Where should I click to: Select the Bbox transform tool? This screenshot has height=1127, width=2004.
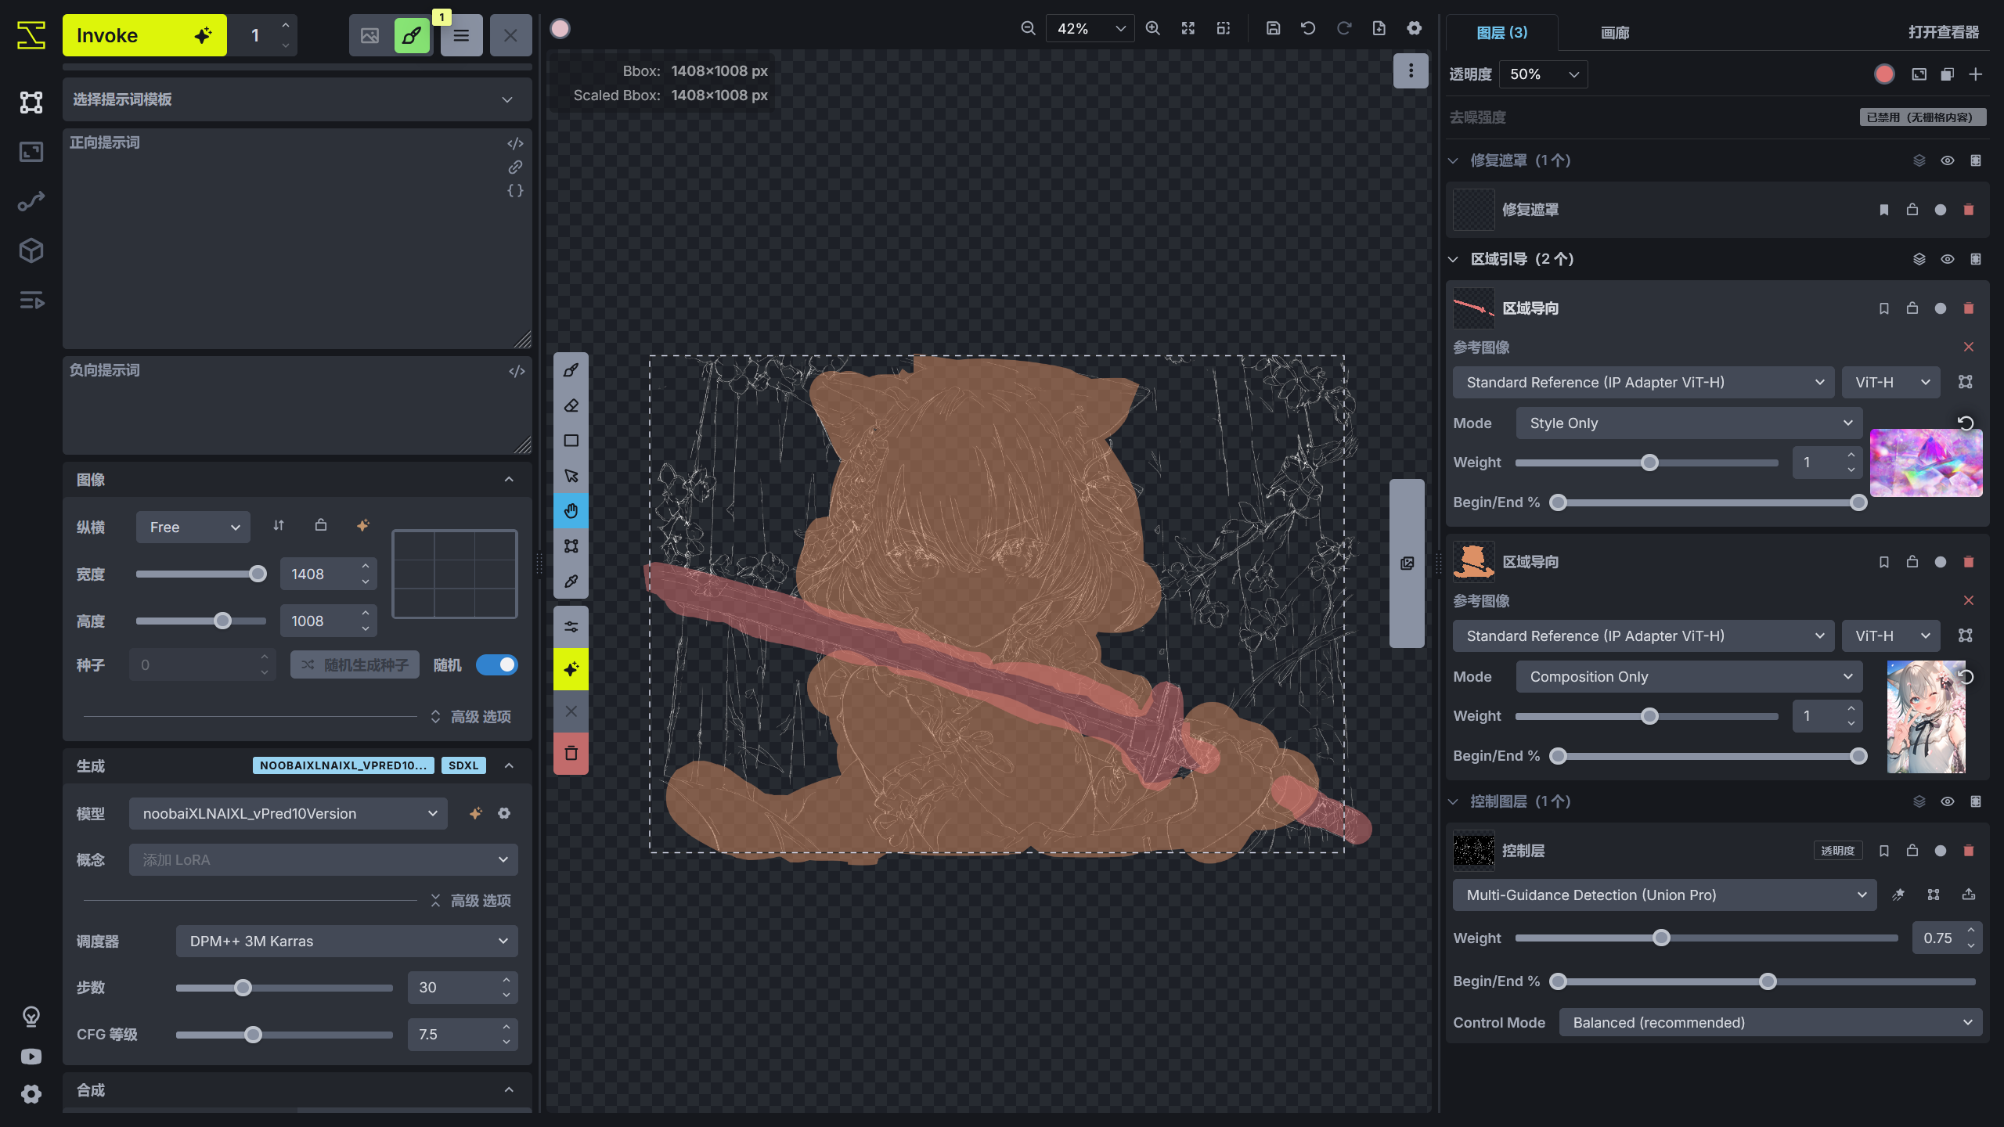[x=571, y=546]
